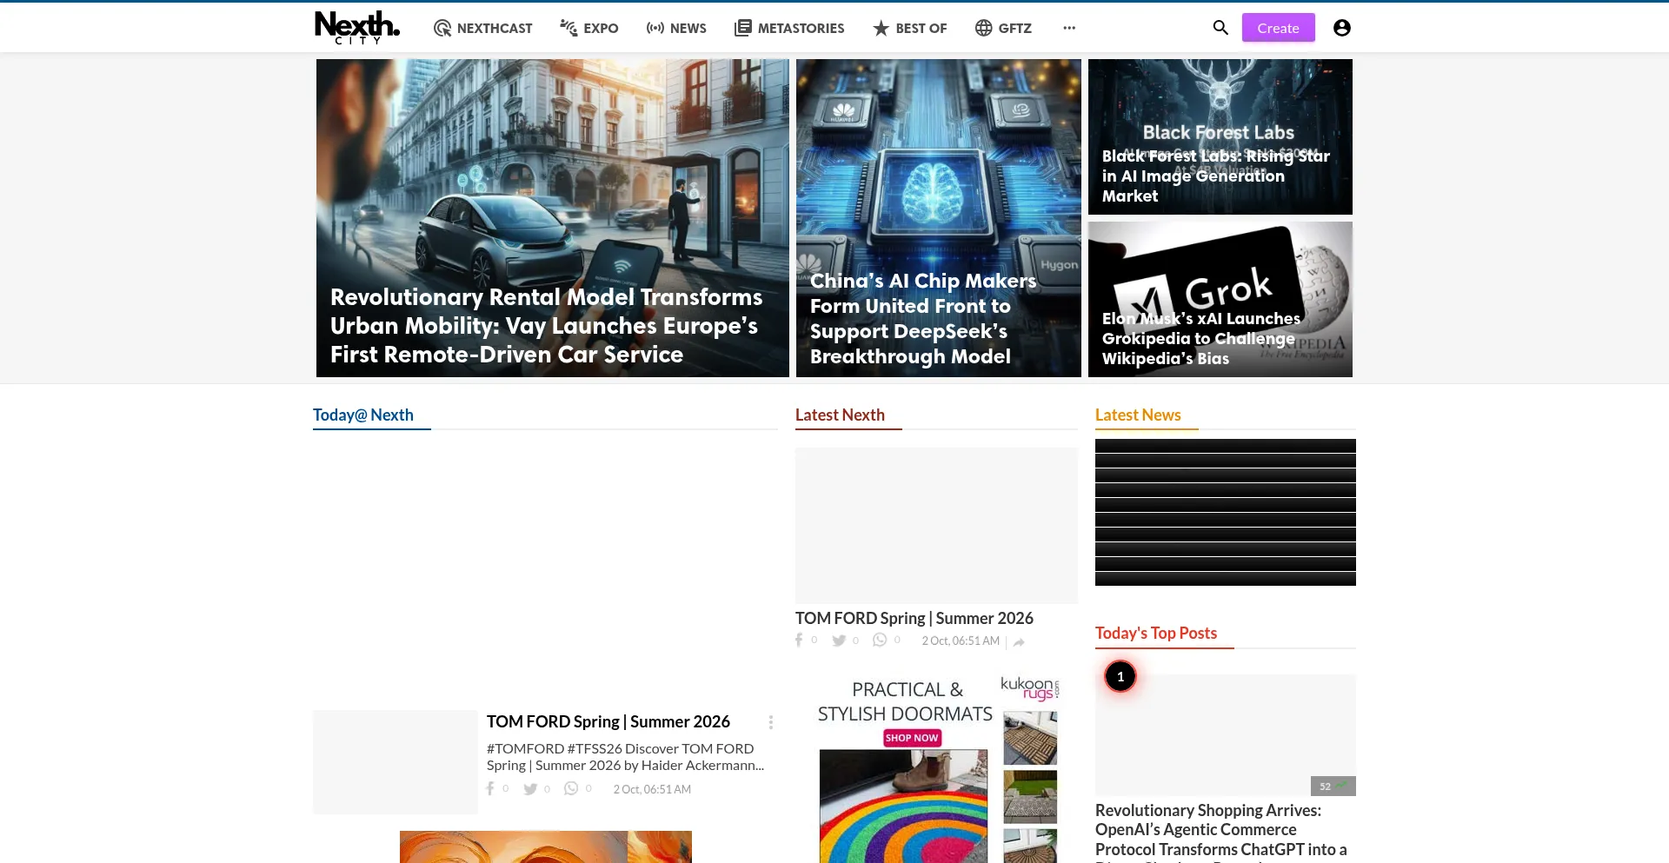Click SHOP NOW in doormats ad
The width and height of the screenshot is (1669, 863).
pyautogui.click(x=912, y=738)
